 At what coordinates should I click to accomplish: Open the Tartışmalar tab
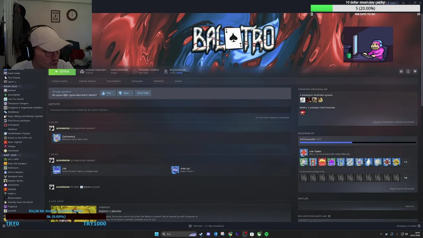point(137,81)
